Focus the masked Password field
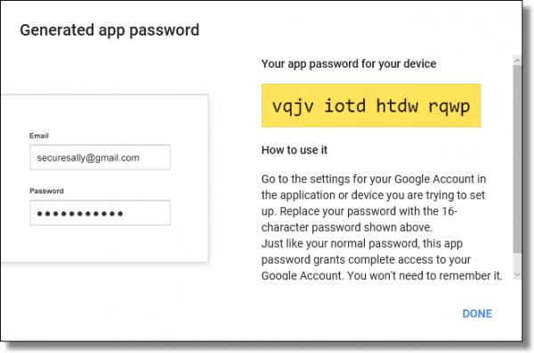This screenshot has height=353, width=534. tap(100, 213)
